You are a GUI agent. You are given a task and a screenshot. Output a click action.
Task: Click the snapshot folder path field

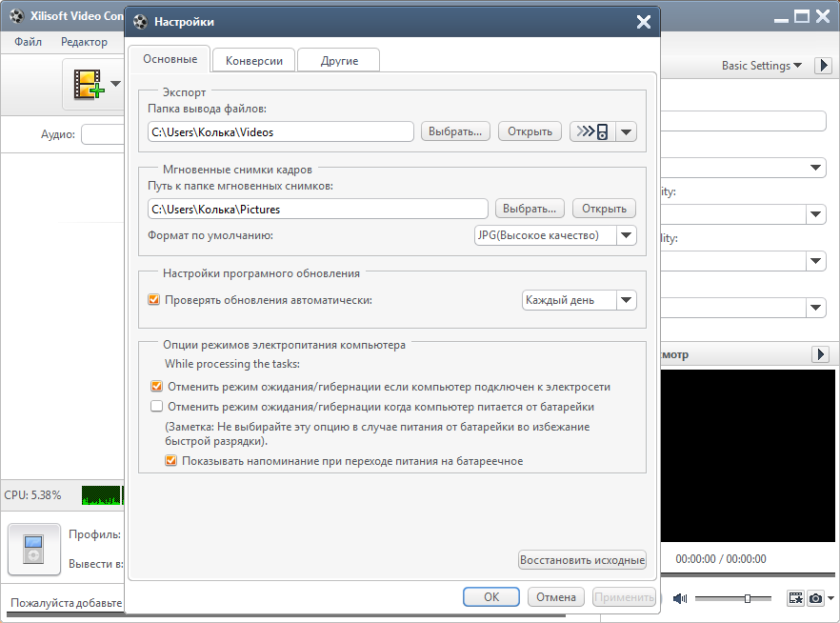317,209
